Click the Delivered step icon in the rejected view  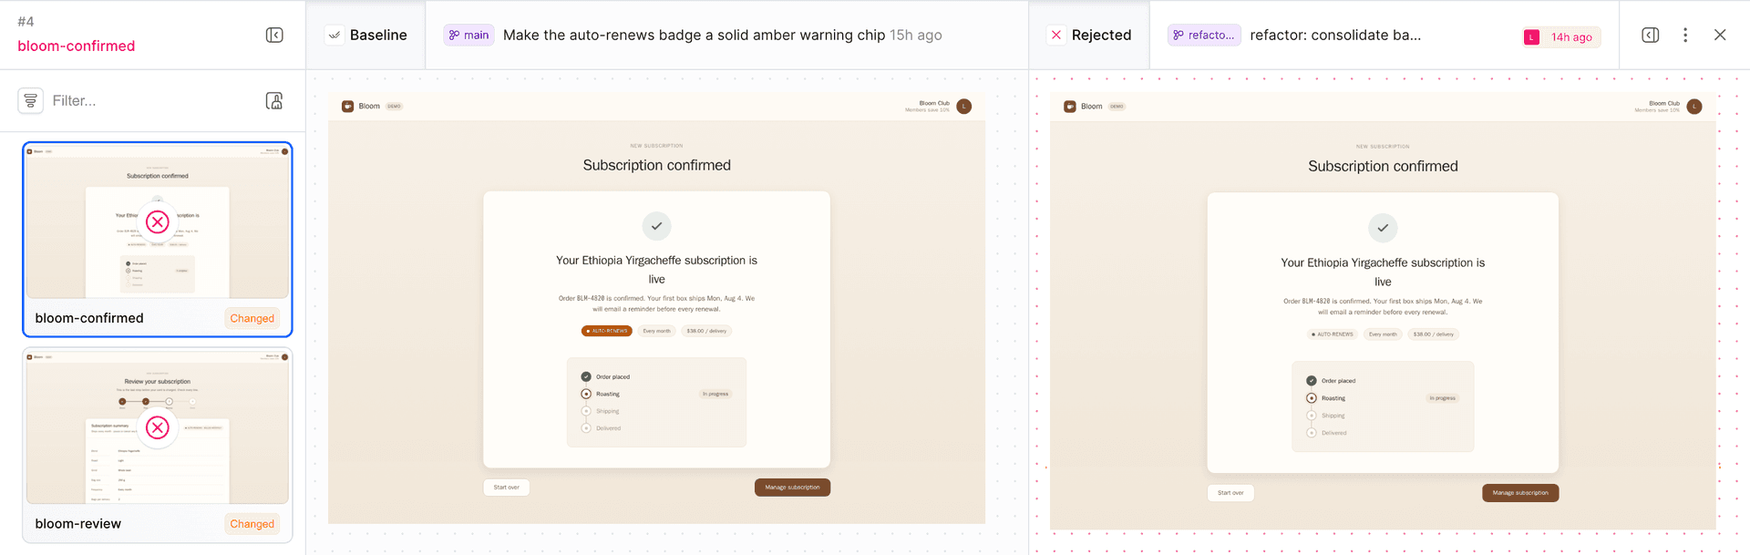tap(1312, 433)
